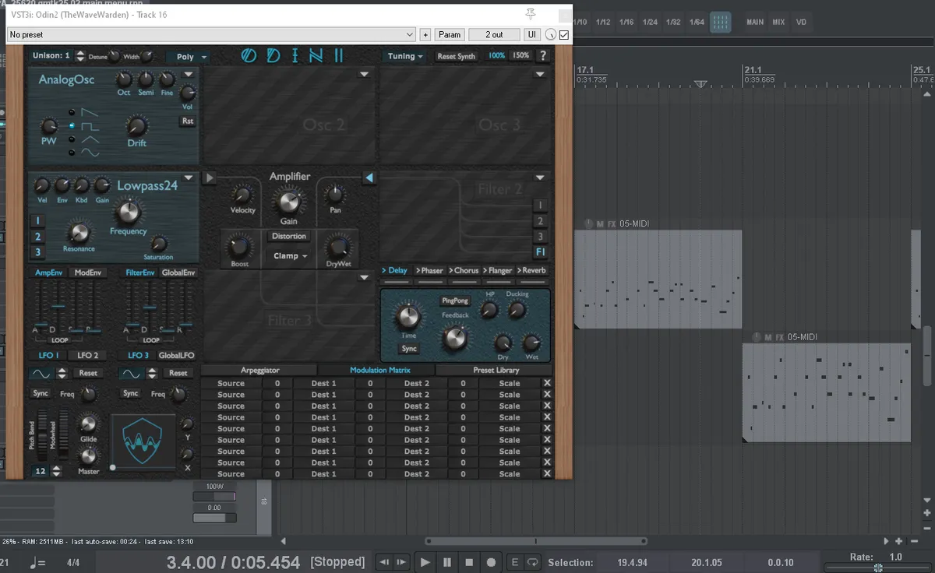
Task: Switch to the LFO 2 tab
Action: [x=87, y=355]
